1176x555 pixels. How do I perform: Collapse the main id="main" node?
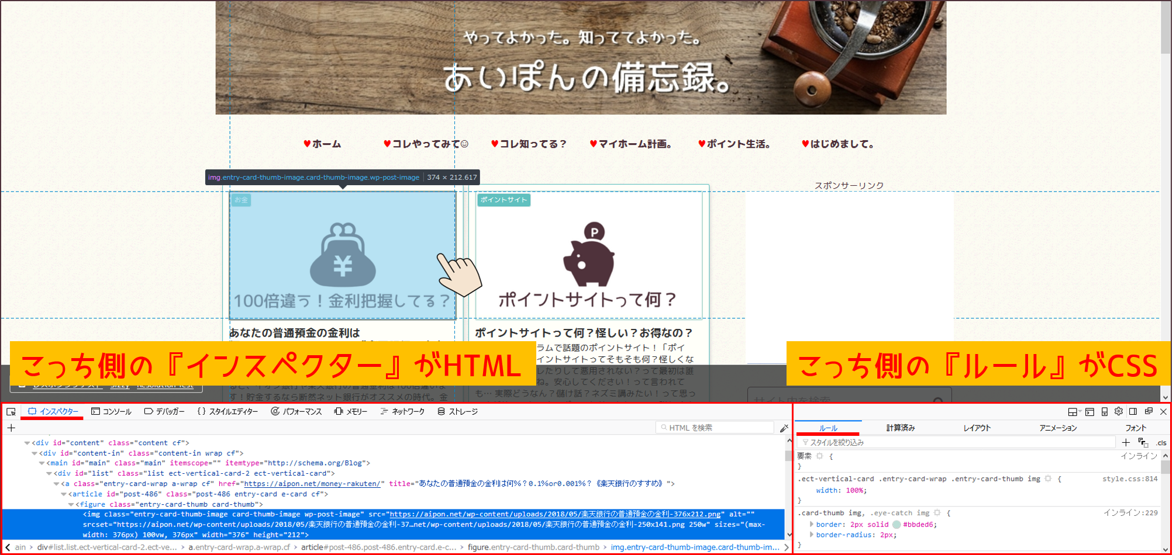click(x=42, y=463)
